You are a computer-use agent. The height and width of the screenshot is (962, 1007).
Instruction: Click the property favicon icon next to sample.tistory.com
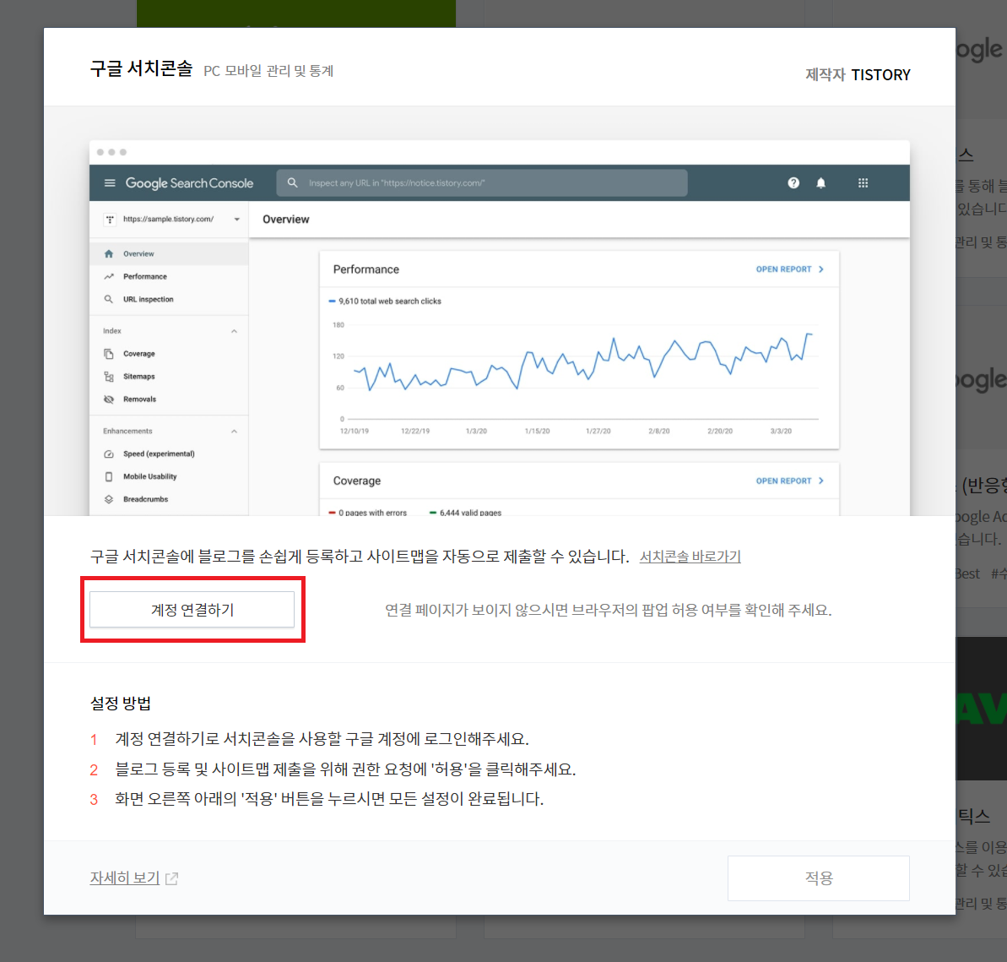click(x=110, y=220)
